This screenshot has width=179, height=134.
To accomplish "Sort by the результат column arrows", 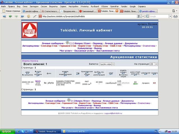I will 146,74.
